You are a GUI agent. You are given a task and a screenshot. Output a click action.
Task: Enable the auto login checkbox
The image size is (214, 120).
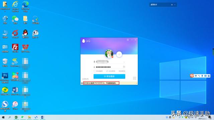point(94,71)
